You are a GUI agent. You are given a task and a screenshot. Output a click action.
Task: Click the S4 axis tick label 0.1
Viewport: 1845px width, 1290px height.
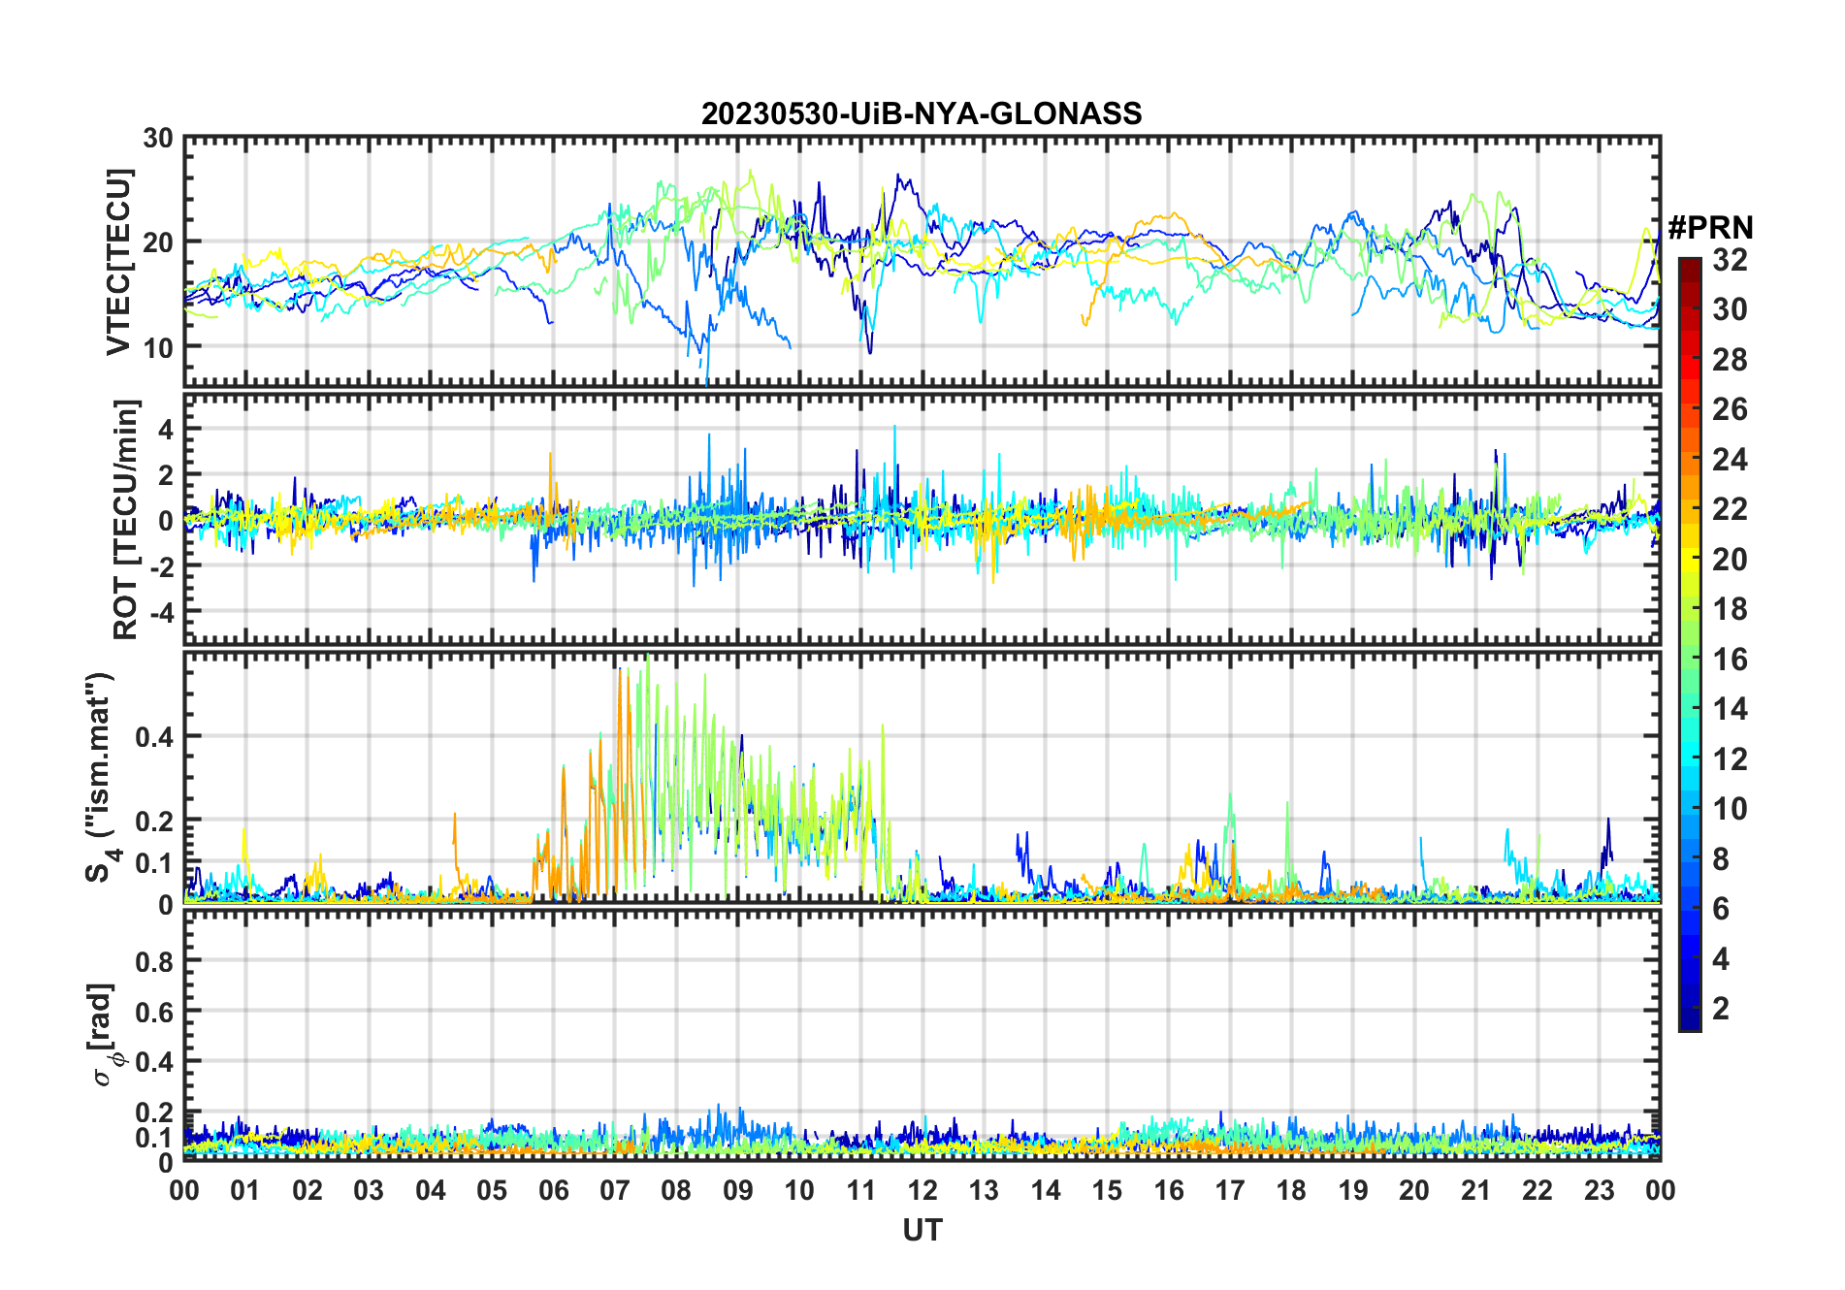(x=155, y=862)
